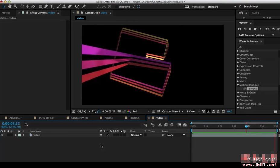Select the Roto Brush tool

click(77, 6)
